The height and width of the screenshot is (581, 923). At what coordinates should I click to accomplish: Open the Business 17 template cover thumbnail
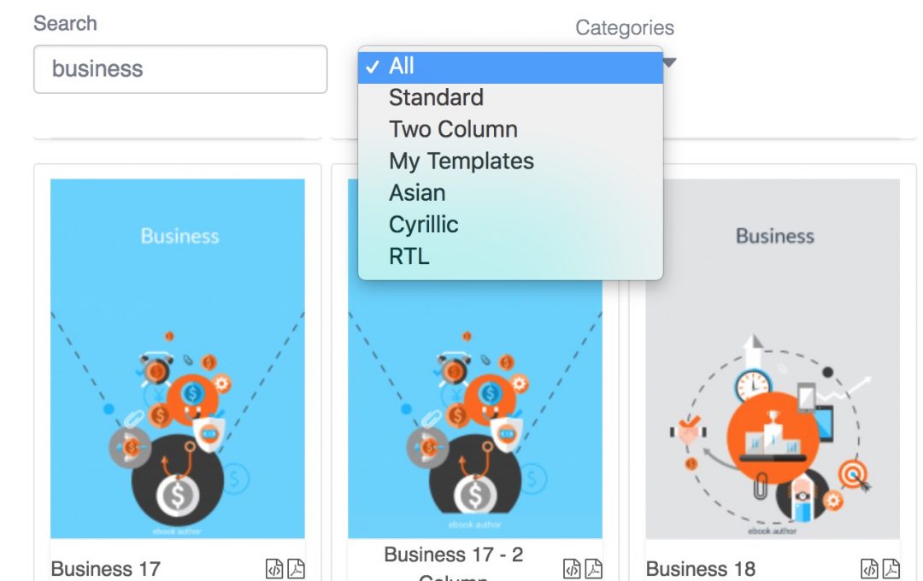click(178, 359)
